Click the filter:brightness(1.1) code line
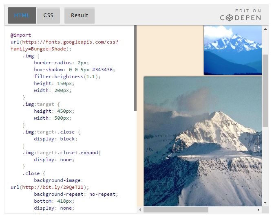 point(67,77)
